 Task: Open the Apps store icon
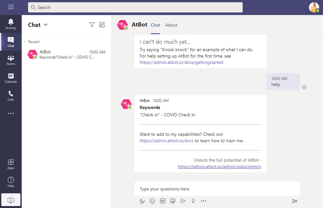point(11,164)
